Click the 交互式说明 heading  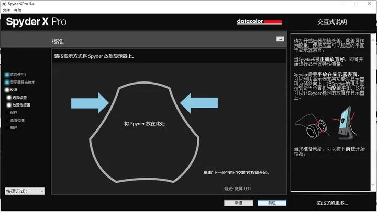coord(332,22)
